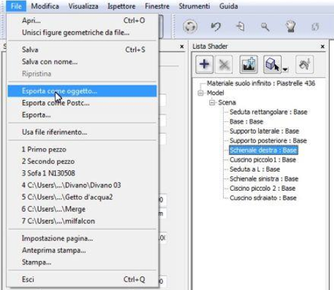Choose Esporta come oggetto menu entry
Viewport: 334px width, 290px height.
click(x=82, y=91)
